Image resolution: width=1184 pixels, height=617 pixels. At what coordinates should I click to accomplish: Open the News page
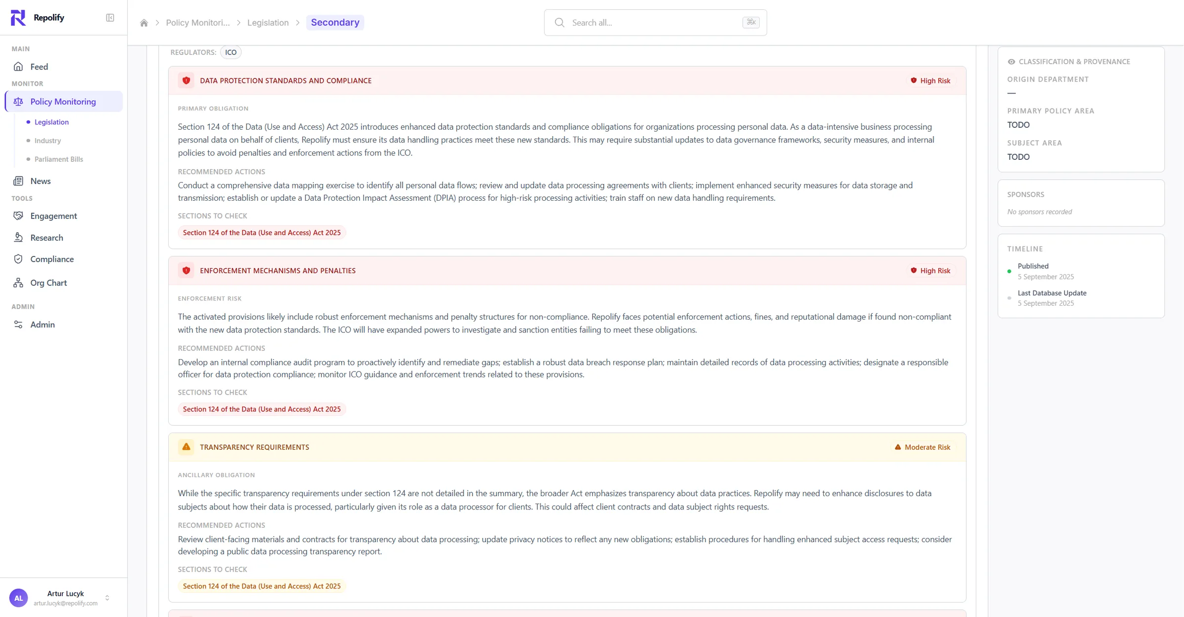(64, 181)
